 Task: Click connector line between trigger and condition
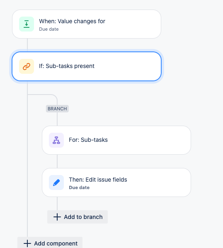(x=27, y=45)
